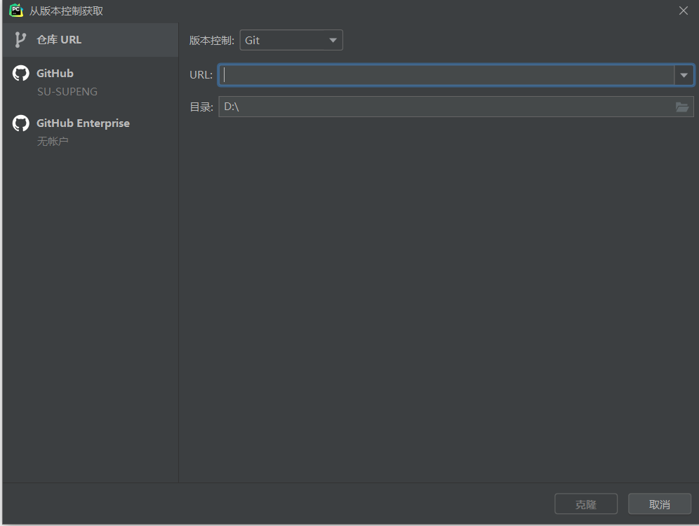699x526 pixels.
Task: Click the 目录 directory field showing D:\
Action: point(455,107)
